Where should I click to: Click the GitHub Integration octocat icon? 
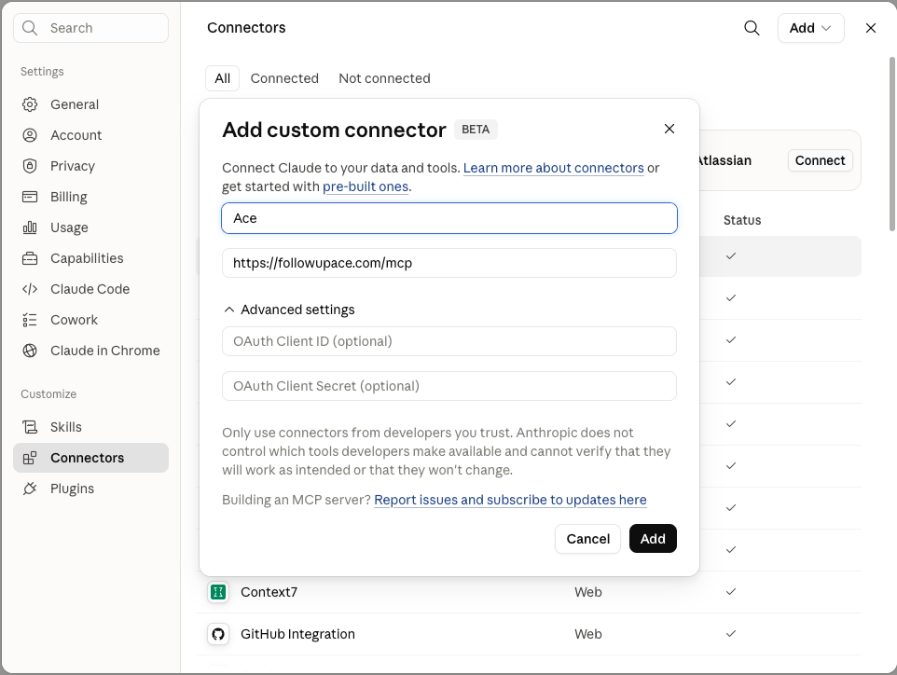(218, 634)
